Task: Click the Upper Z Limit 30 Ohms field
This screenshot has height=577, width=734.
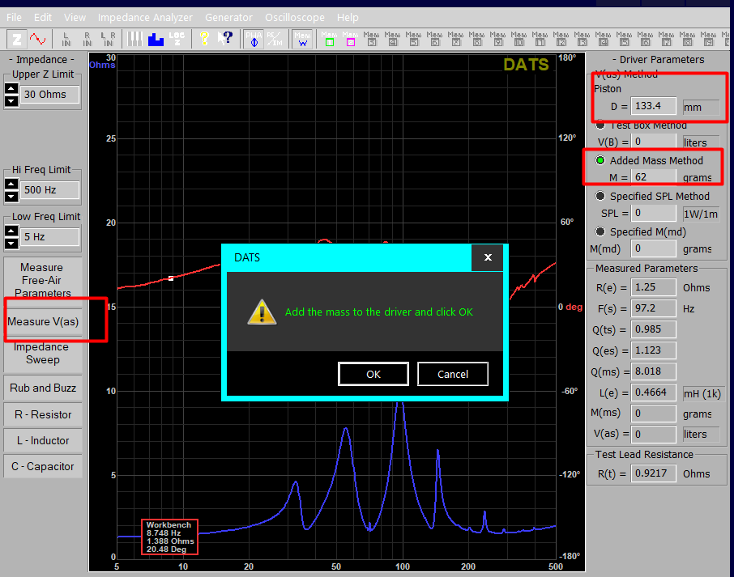Action: [x=49, y=95]
